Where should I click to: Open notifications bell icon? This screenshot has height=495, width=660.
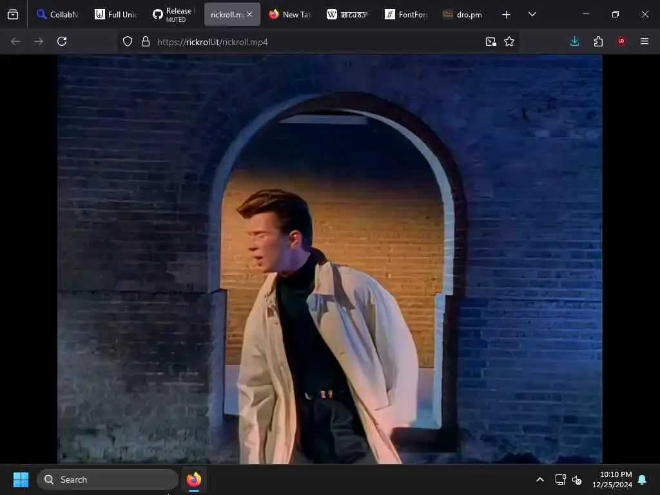[642, 480]
